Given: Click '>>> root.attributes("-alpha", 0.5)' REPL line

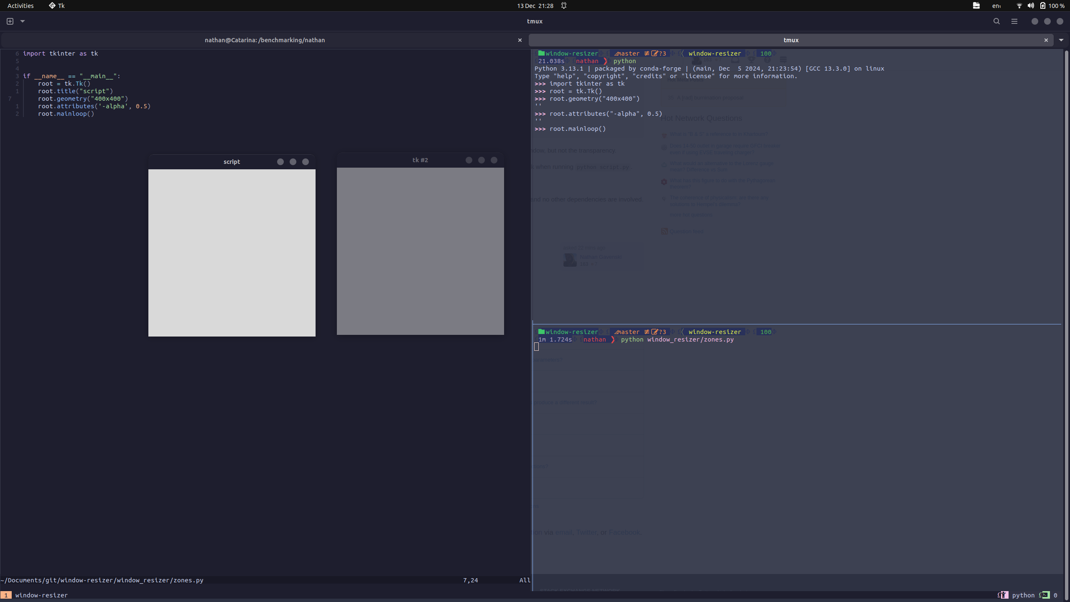Looking at the screenshot, I should 599,114.
